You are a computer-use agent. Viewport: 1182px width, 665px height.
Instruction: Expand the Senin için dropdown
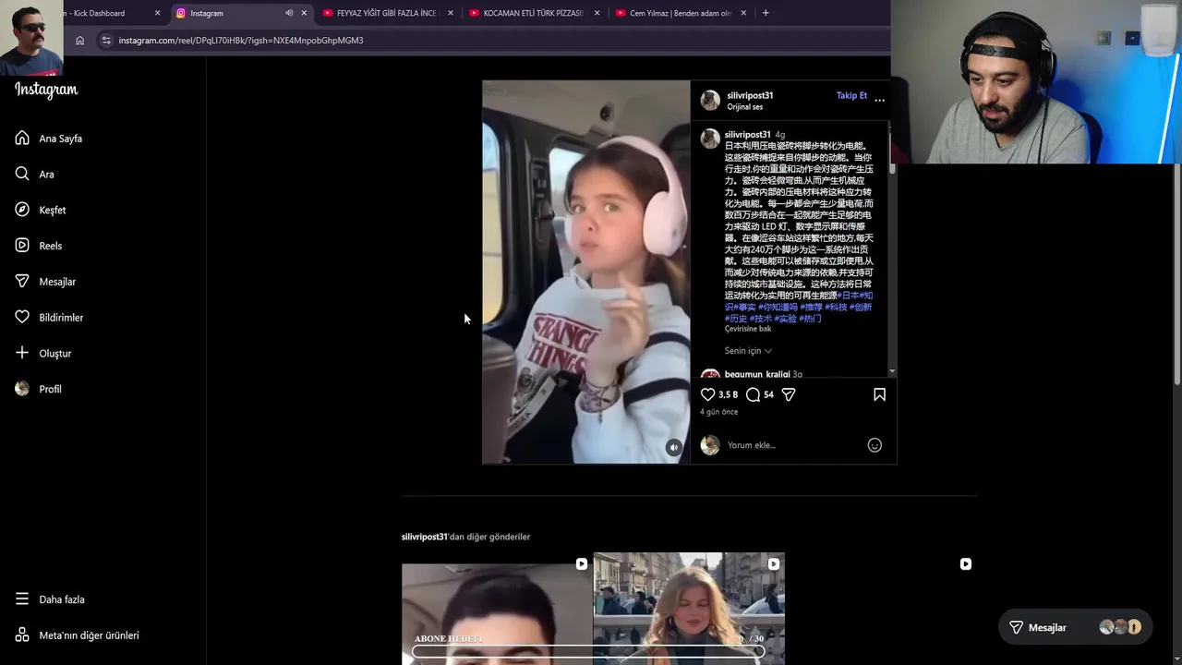click(748, 351)
